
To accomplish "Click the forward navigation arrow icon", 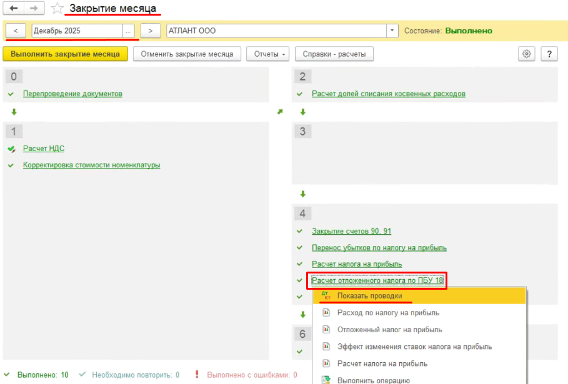I will tap(34, 9).
